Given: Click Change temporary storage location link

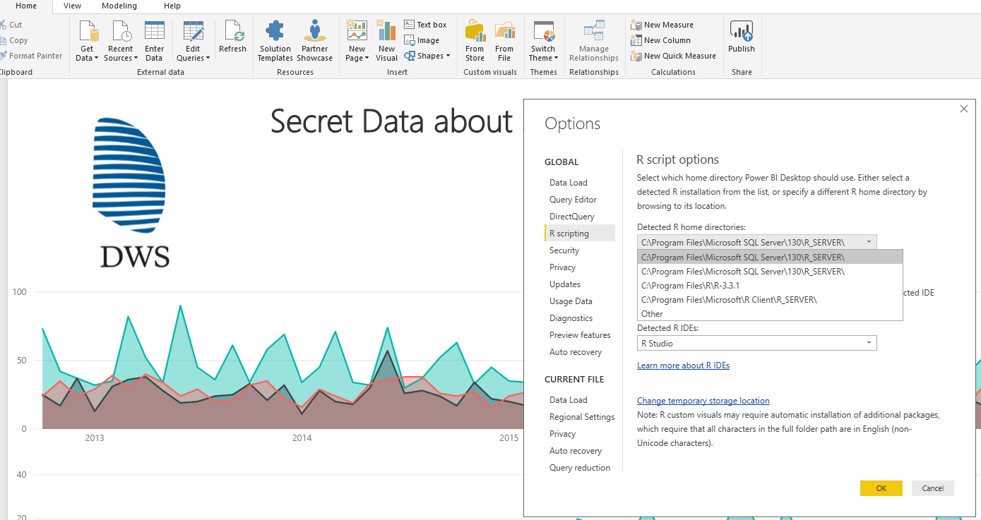Looking at the screenshot, I should click(703, 401).
